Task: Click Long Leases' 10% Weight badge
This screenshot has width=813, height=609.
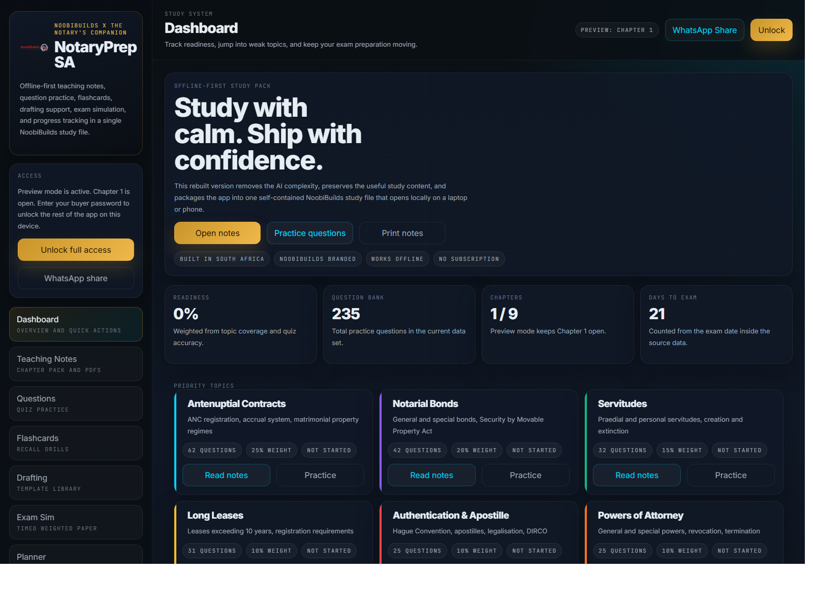Action: coord(271,551)
